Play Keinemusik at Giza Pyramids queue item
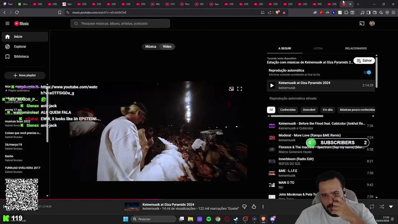 (321, 85)
